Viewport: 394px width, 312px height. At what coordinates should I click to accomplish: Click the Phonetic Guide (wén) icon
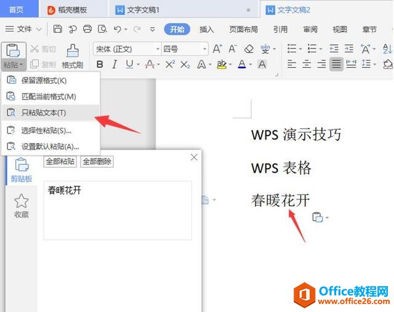pyautogui.click(x=265, y=49)
